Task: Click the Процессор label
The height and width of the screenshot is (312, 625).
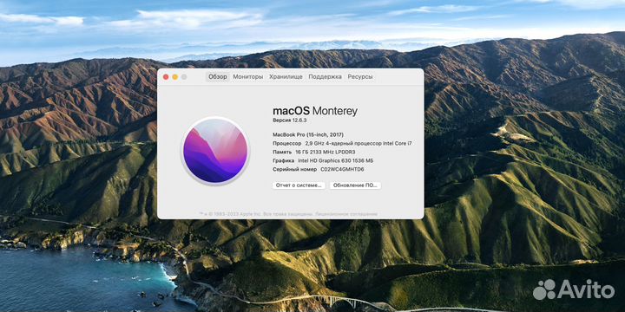Action: pos(287,143)
